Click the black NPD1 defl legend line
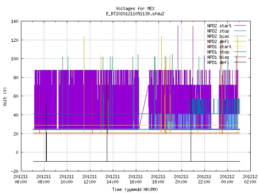Image resolution: width=258 pixels, height=193 pixels. 240,62
